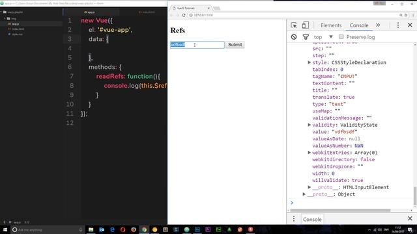Close the VueJS Tutorials browser tab
This screenshot has width=417, height=234.
coord(208,8)
